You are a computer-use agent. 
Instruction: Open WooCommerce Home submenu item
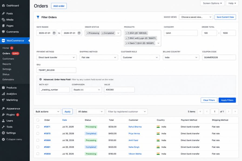6,48
